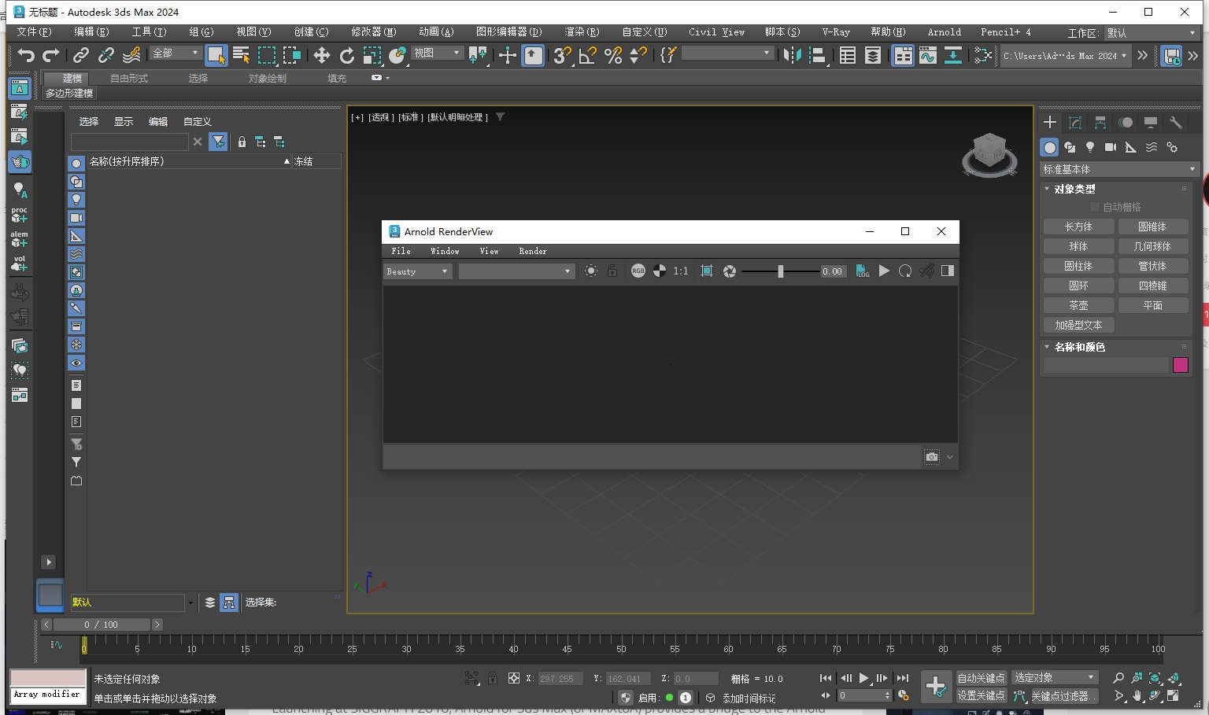
Task: Open the 渲染(R) menu
Action: pos(582,32)
